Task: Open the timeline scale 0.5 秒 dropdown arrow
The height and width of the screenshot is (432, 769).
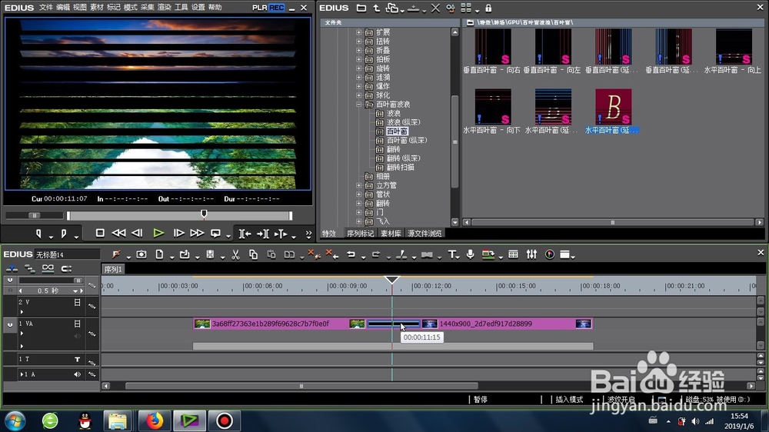Action: click(75, 291)
